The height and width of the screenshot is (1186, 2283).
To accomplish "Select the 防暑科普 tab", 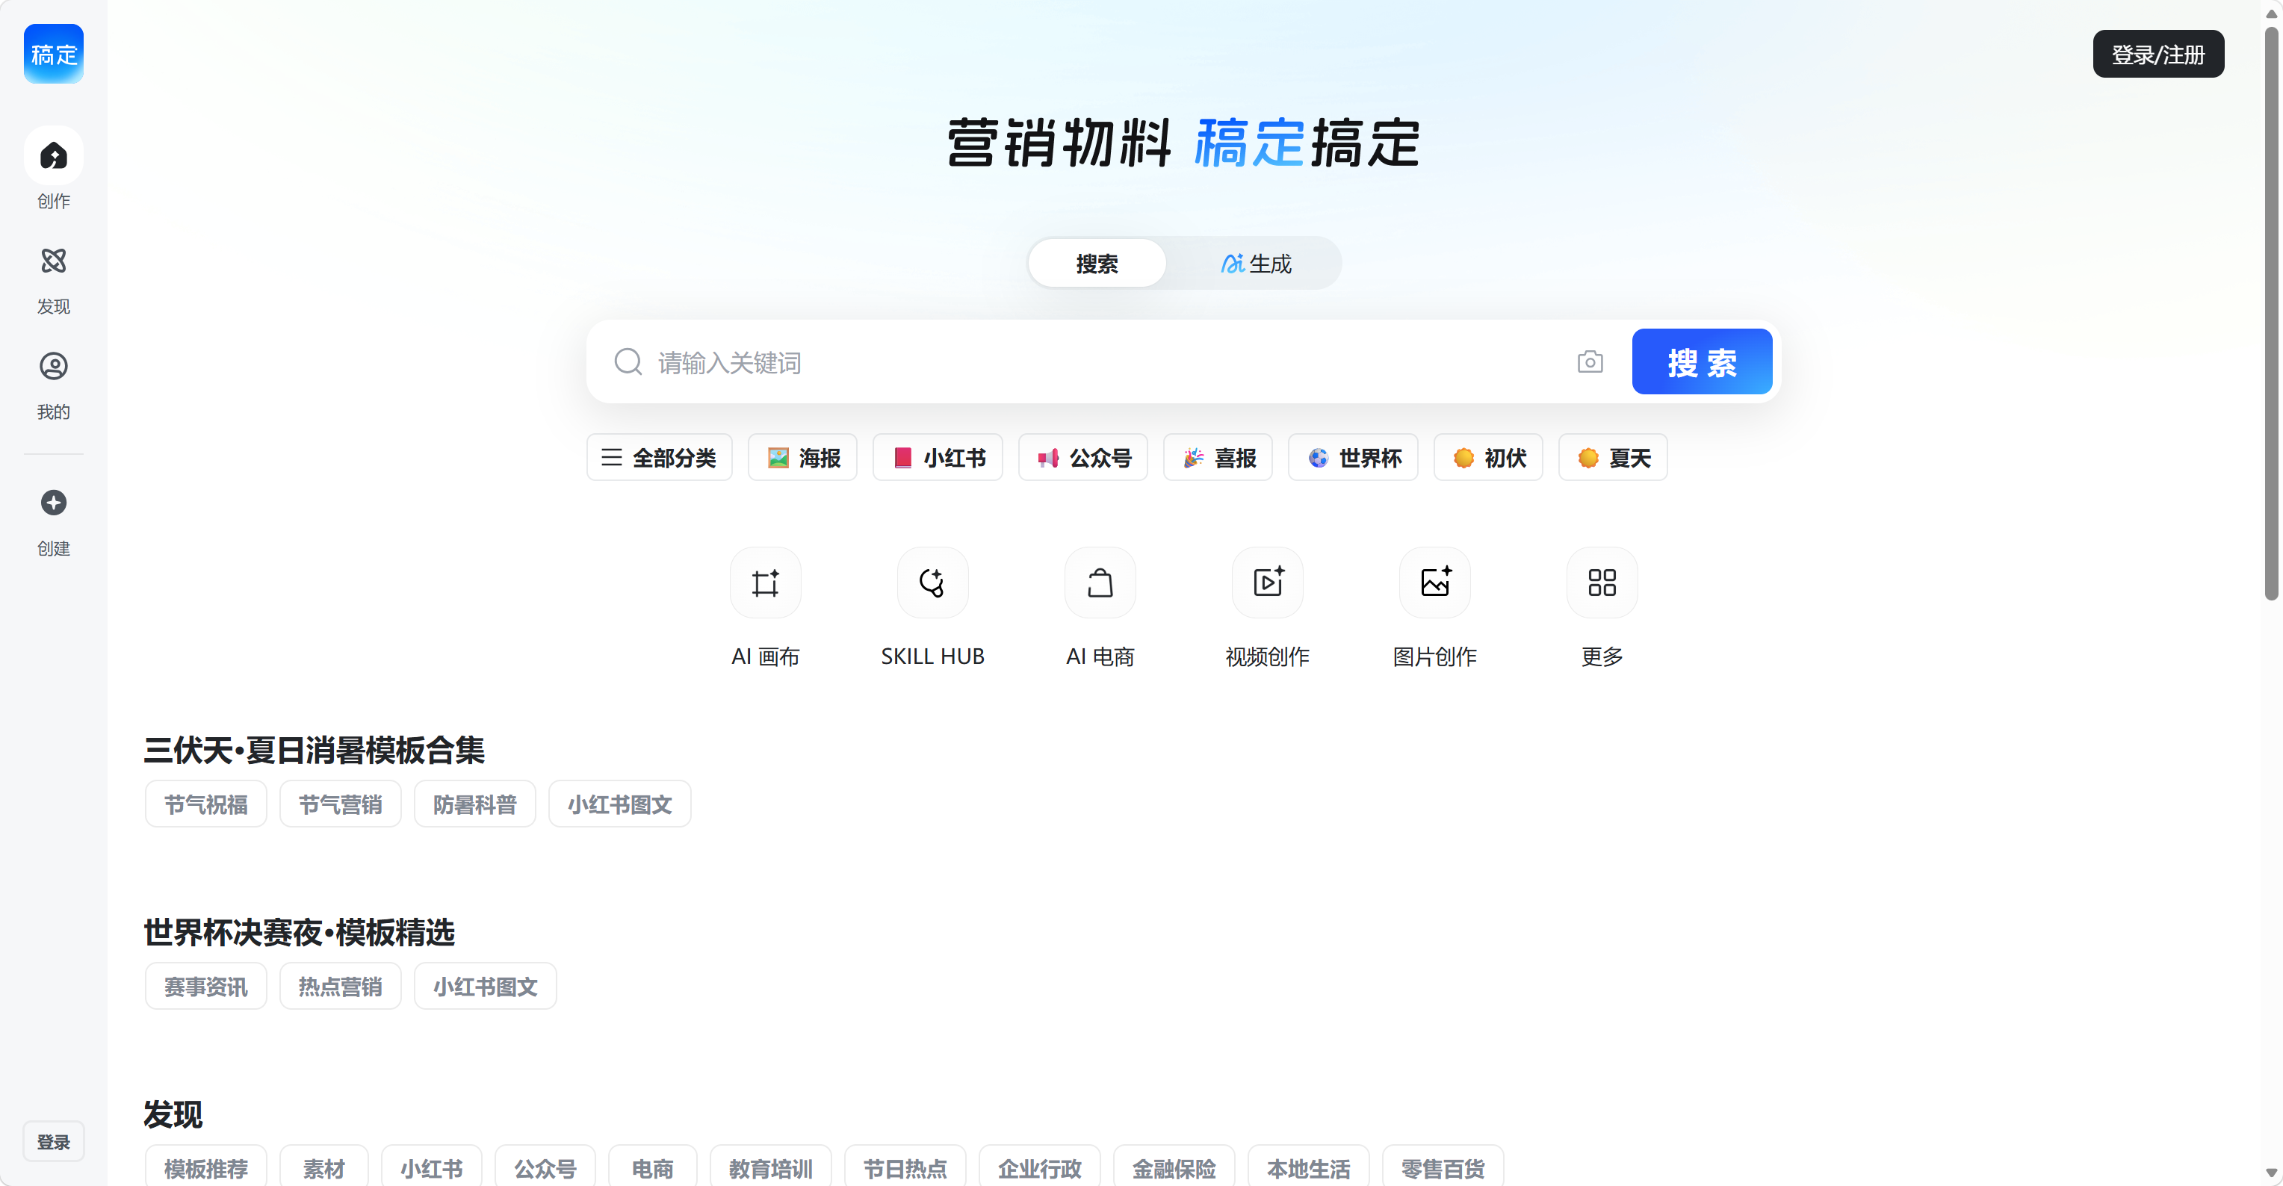I will [x=475, y=804].
